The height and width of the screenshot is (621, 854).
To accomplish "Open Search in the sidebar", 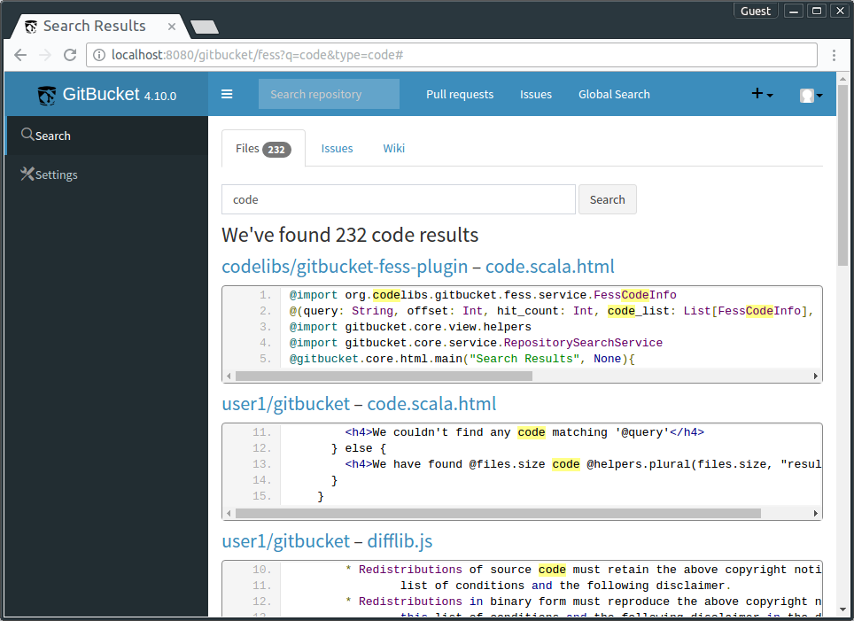I will (106, 136).
